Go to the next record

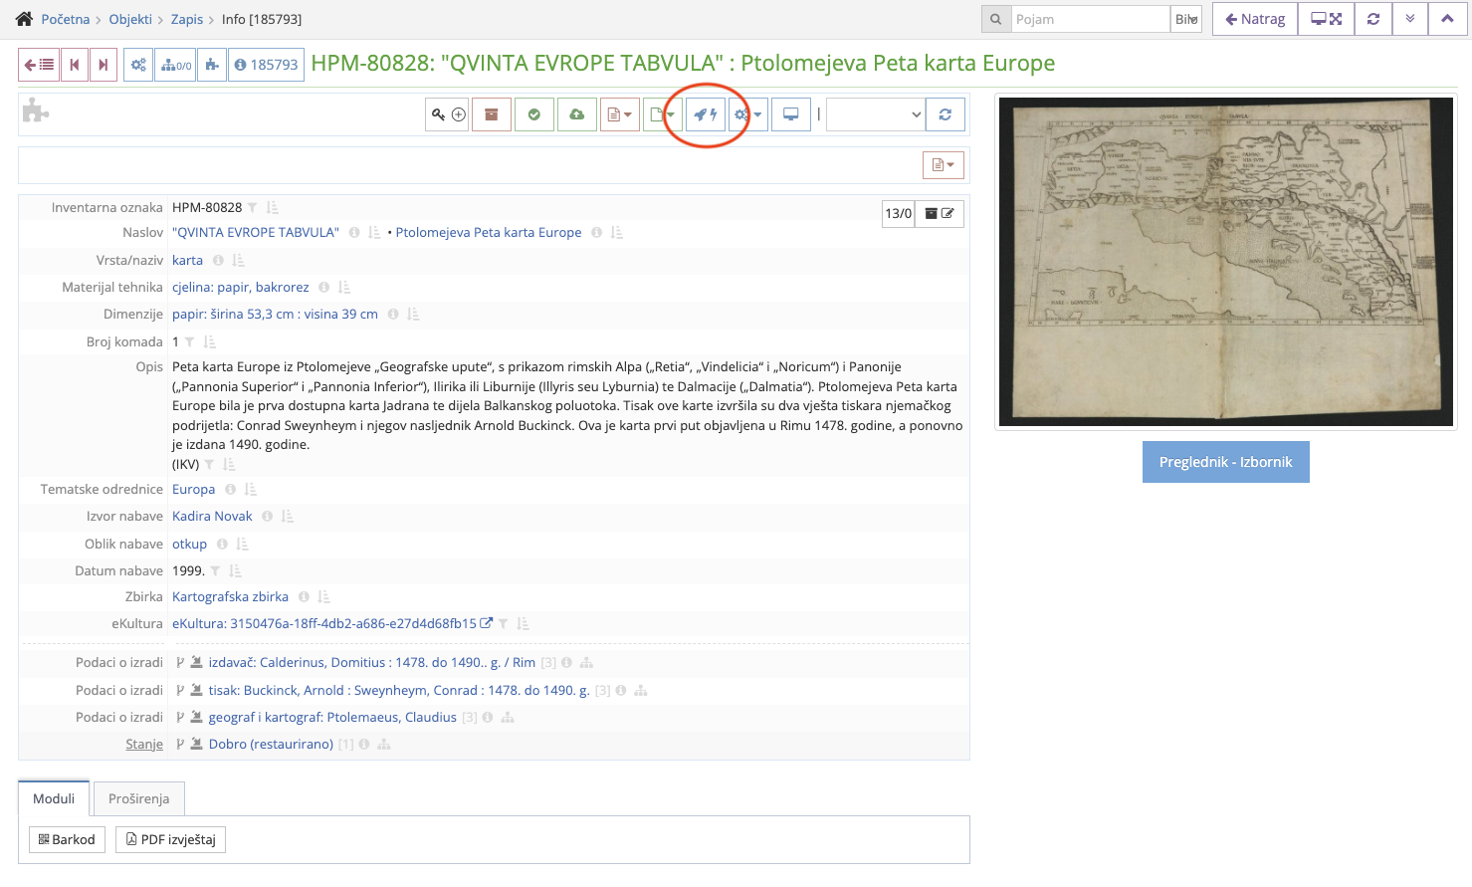[104, 65]
